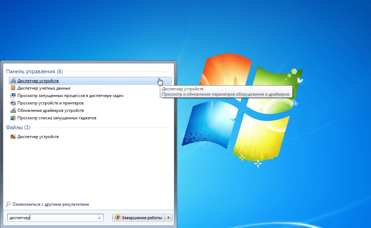The image size is (371, 228).
Task: Click the search field containing диспетчер
Action: click(56, 218)
